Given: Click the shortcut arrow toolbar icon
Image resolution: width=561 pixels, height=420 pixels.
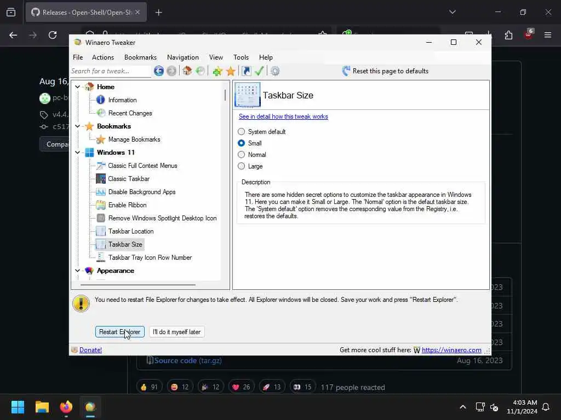Looking at the screenshot, I should (x=246, y=71).
